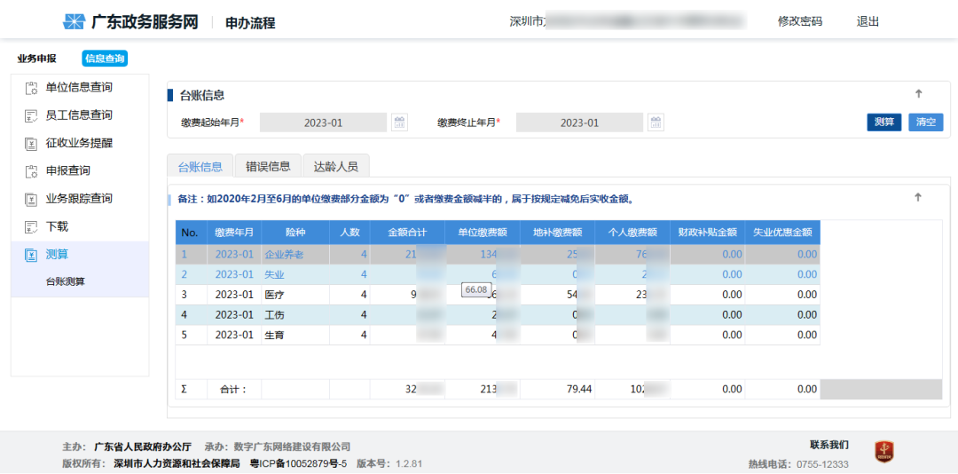This screenshot has height=474, width=958.
Task: Collapse the 台账信息 panel with up arrow
Action: pyautogui.click(x=918, y=93)
